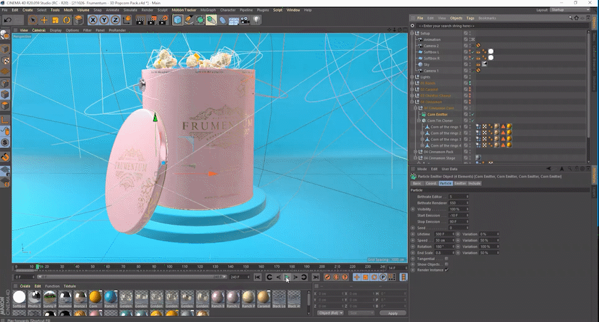
Task: Jump to start of animation
Action: coord(258,277)
